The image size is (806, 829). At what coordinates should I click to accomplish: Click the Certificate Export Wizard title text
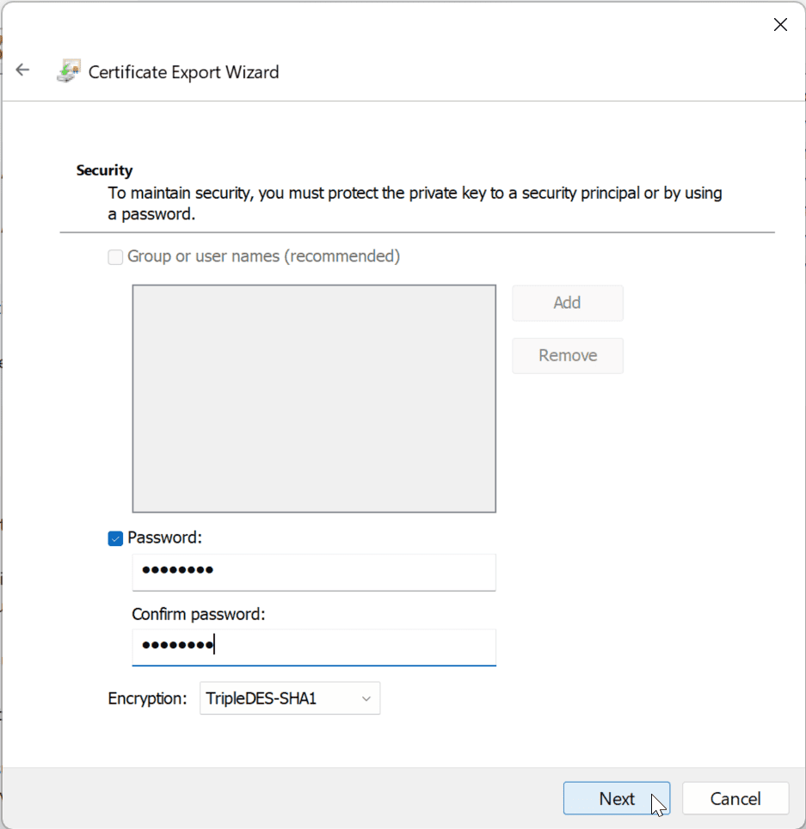tap(184, 72)
